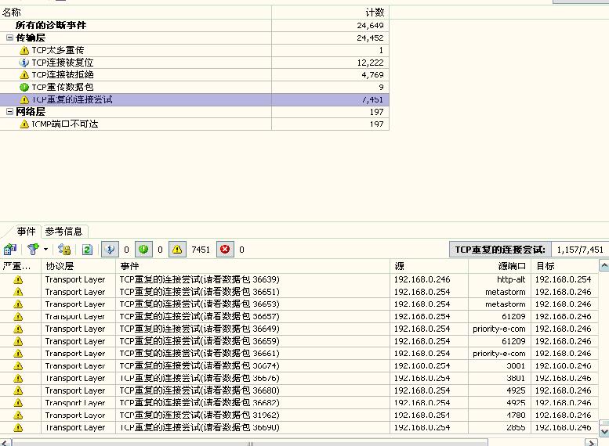This screenshot has height=446, width=609.
Task: Click the count value 4,769
Action: click(372, 75)
